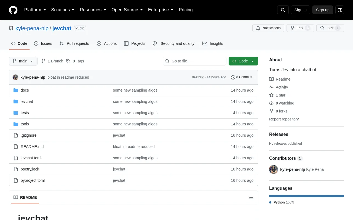Viewport: 353px width, 220px height.
Task: Click the Activity pulse icon
Action: (x=271, y=87)
